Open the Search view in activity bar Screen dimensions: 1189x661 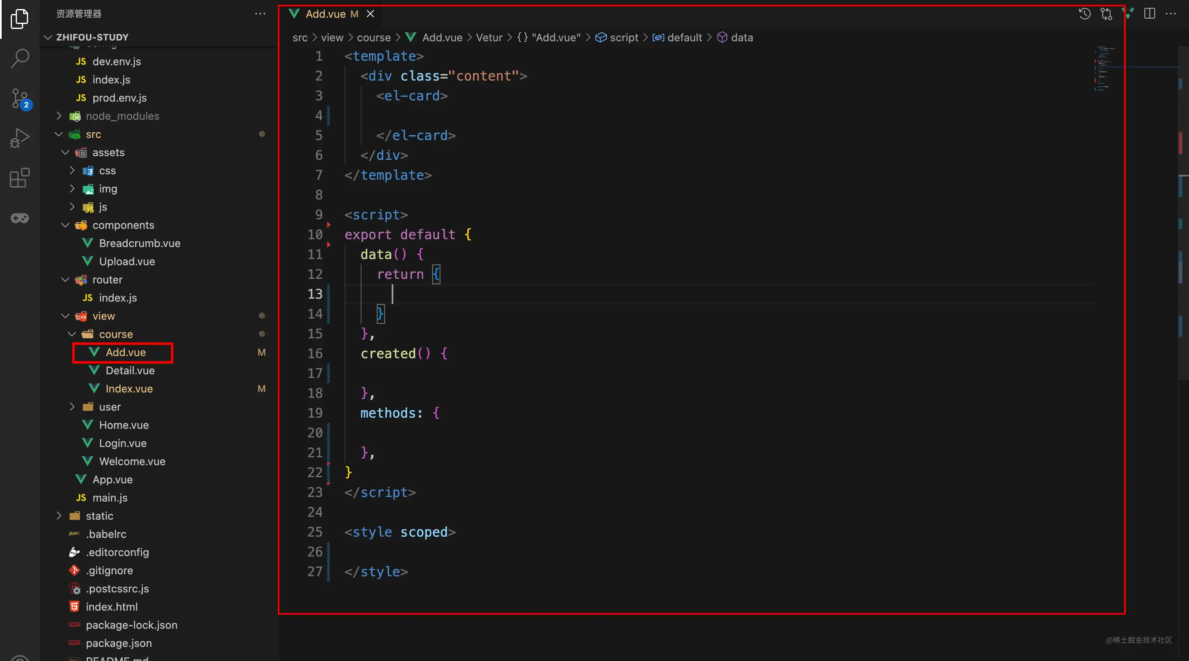pos(20,59)
